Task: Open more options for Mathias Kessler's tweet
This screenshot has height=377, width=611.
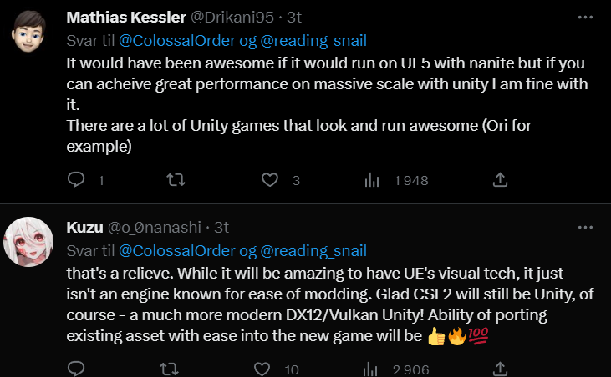Action: [x=585, y=18]
